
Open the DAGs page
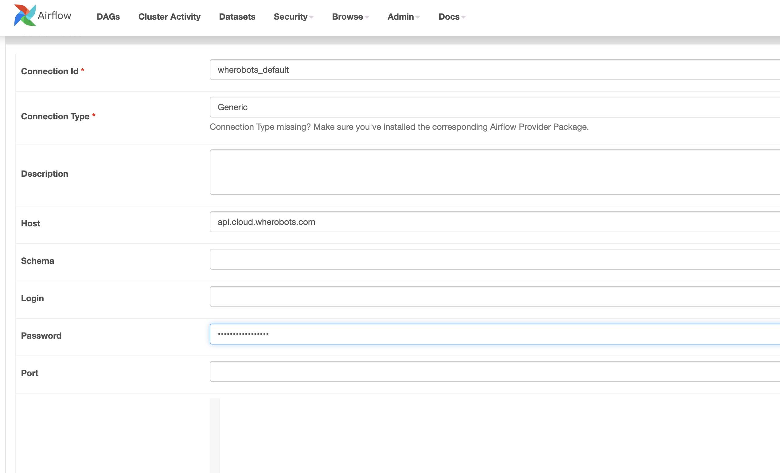tap(107, 17)
